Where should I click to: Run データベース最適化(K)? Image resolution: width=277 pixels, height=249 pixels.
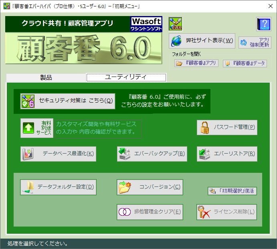[x=58, y=154]
